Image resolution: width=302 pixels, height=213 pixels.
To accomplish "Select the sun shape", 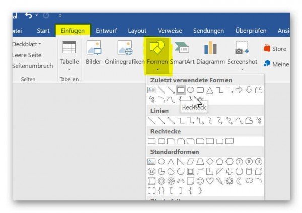I will [230, 181].
